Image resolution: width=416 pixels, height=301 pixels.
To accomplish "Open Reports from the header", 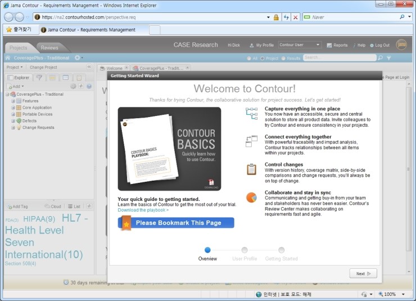I will (336, 45).
